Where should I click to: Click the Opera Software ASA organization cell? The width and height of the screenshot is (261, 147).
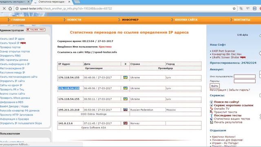93,127
